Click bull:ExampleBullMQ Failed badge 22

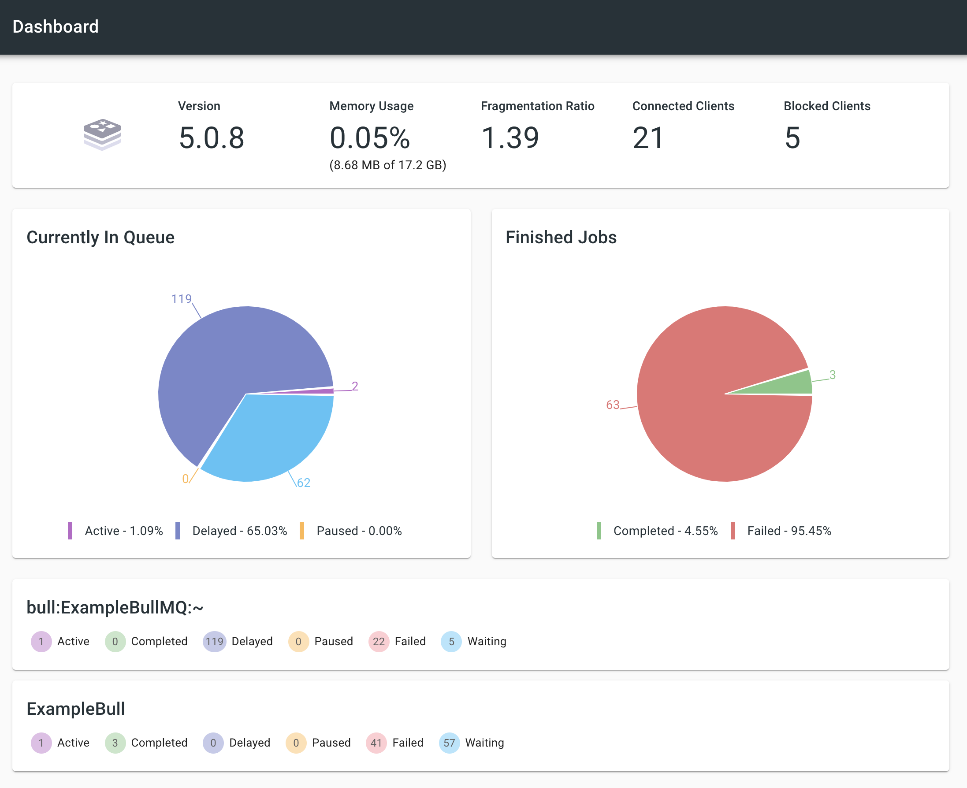pyautogui.click(x=379, y=641)
